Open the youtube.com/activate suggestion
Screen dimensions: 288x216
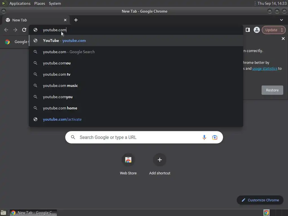tap(136, 119)
